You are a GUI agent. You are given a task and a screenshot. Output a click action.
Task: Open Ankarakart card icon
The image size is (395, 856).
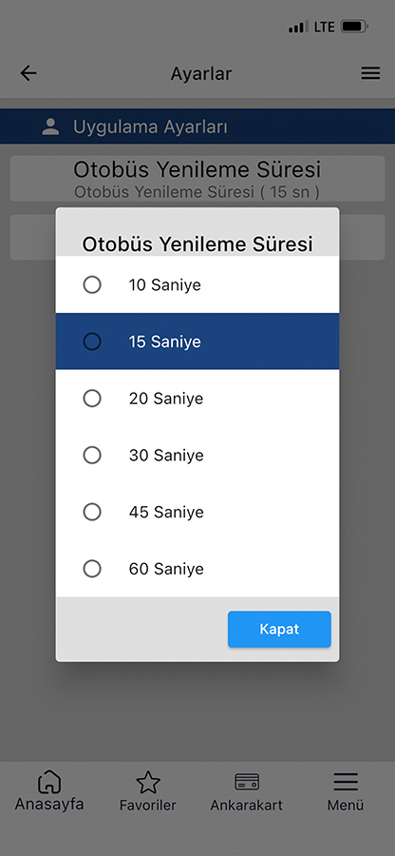coord(247,782)
